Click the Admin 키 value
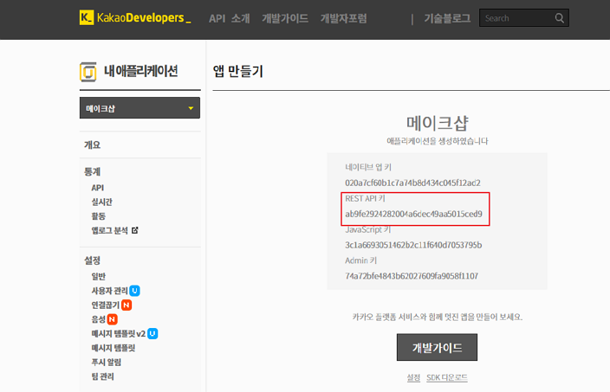This screenshot has height=392, width=610. (412, 276)
